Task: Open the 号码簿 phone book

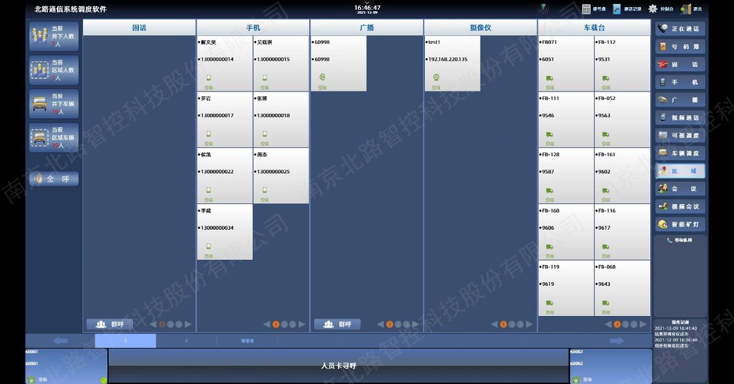Action: click(680, 46)
